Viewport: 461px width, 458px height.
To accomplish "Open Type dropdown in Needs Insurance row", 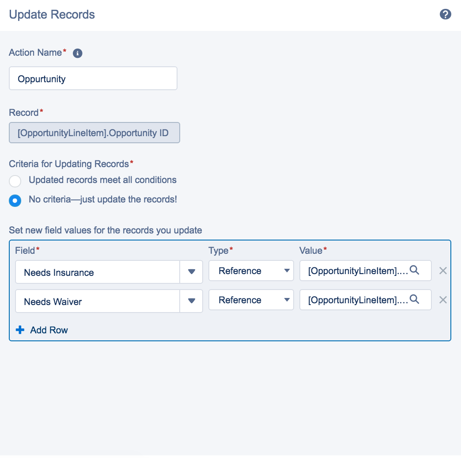I will 251,271.
